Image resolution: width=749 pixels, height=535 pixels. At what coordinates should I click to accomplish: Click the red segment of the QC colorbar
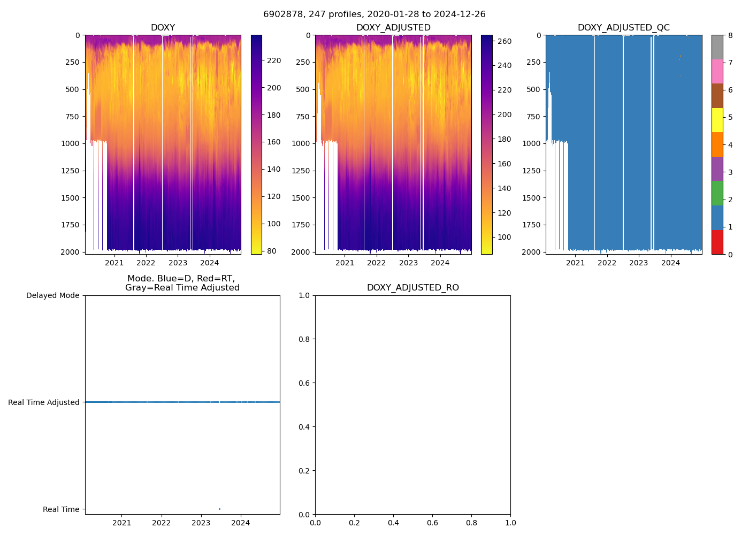pyautogui.click(x=717, y=242)
